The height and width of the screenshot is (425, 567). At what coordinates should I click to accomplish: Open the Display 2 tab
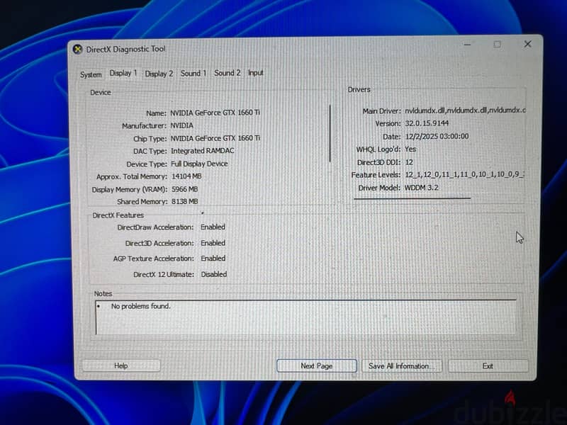click(x=159, y=74)
